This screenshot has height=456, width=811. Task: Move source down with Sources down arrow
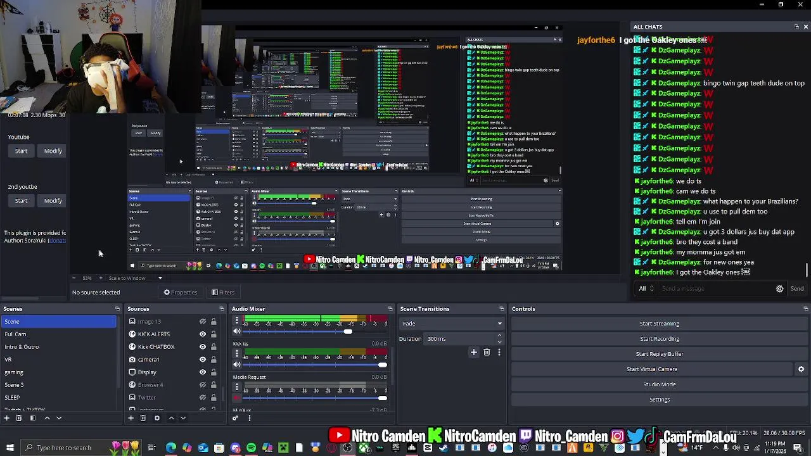183,418
